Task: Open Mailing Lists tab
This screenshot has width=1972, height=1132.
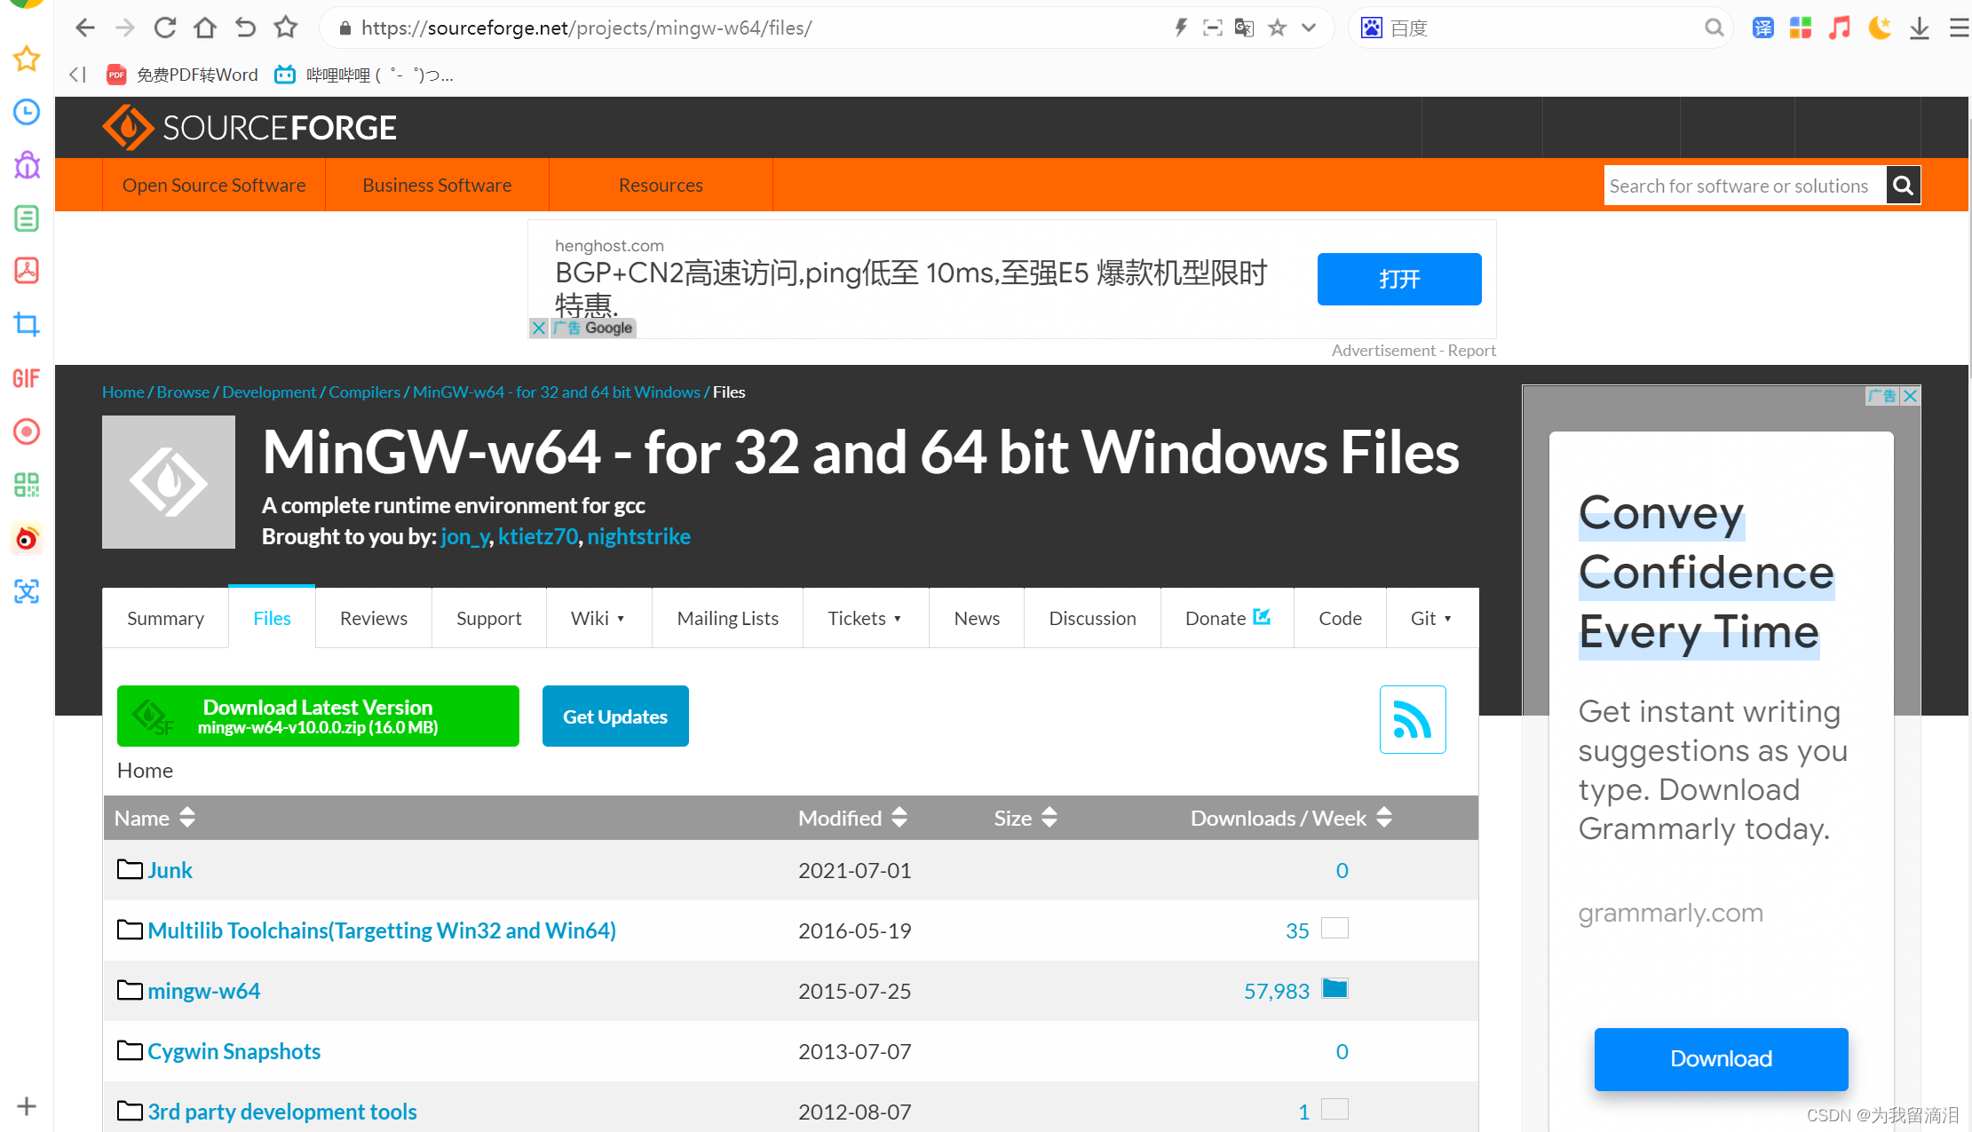Action: pyautogui.click(x=728, y=618)
